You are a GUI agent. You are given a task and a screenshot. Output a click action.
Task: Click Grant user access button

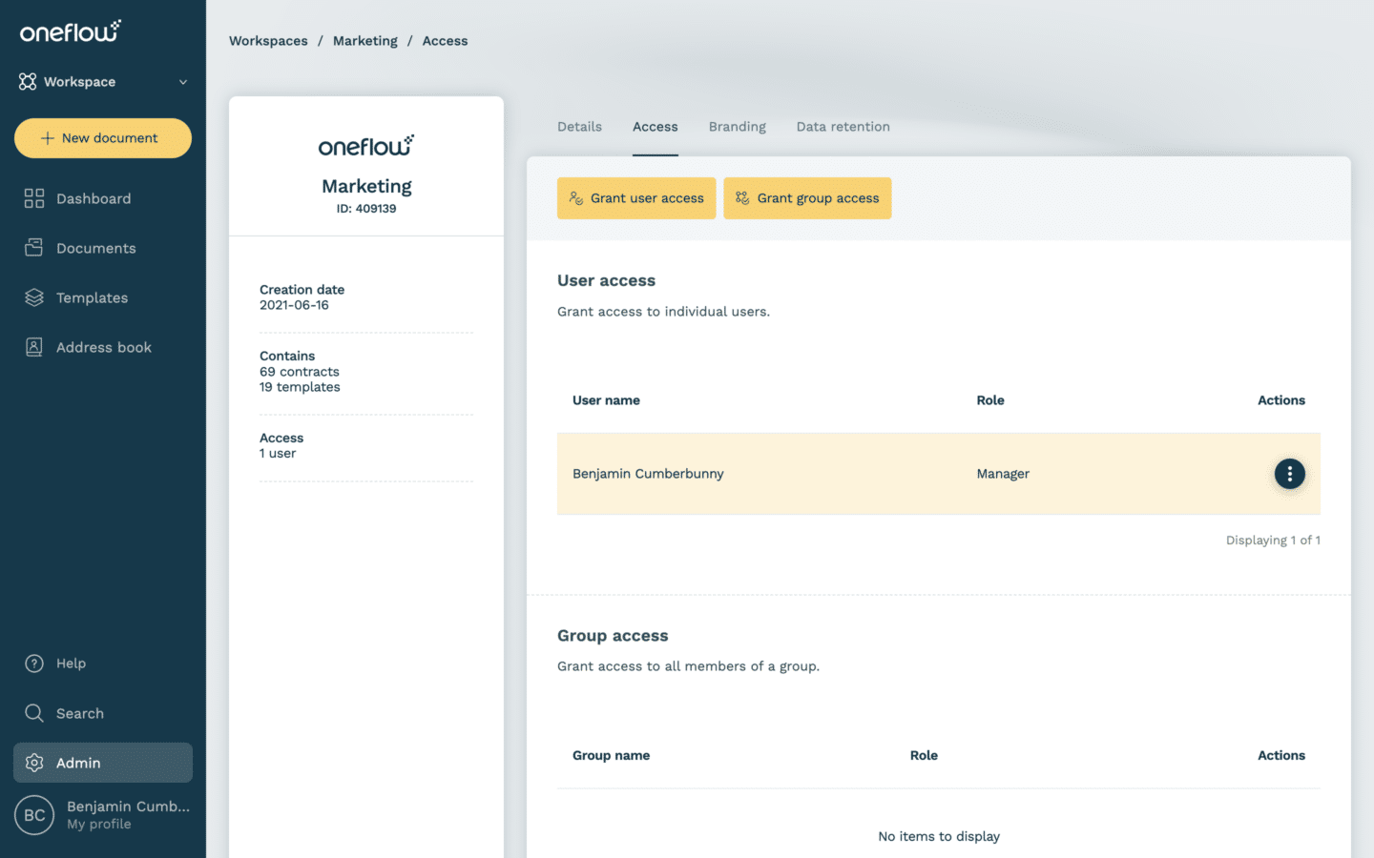click(x=636, y=198)
